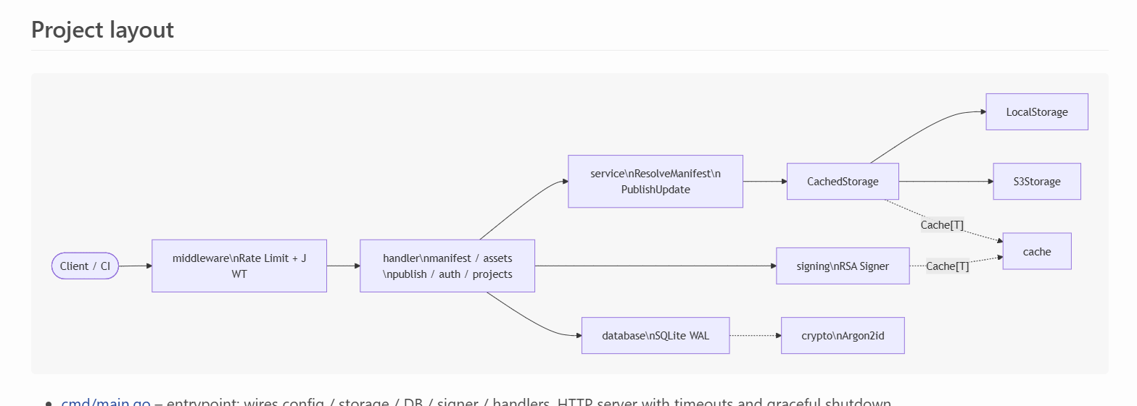Click the signing RSA Signer box
This screenshot has width=1137, height=406.
(x=842, y=266)
